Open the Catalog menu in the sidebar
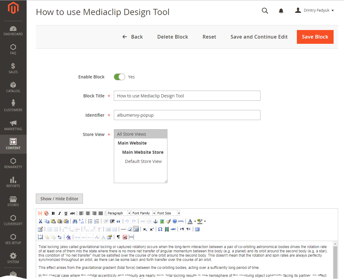 coord(13,87)
